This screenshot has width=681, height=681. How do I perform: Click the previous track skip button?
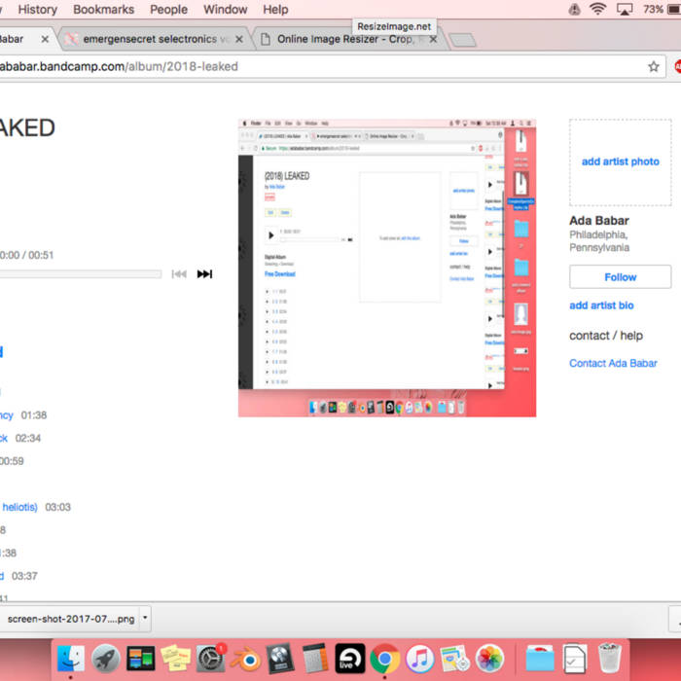click(x=179, y=274)
